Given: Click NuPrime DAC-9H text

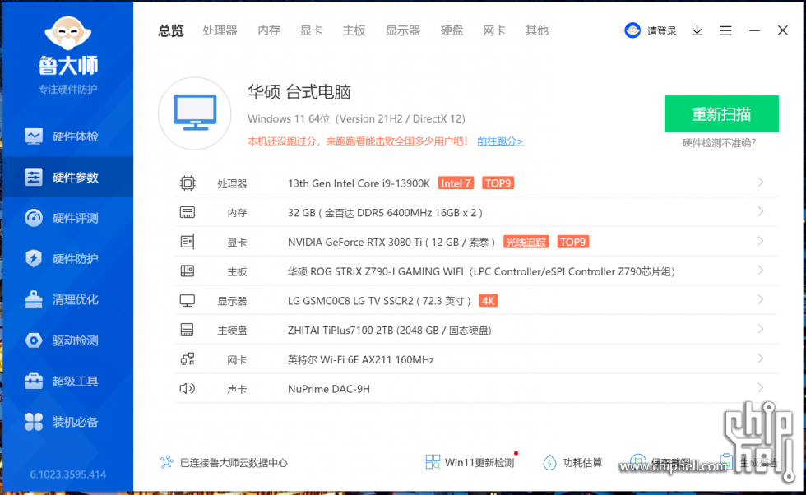Looking at the screenshot, I should (329, 389).
